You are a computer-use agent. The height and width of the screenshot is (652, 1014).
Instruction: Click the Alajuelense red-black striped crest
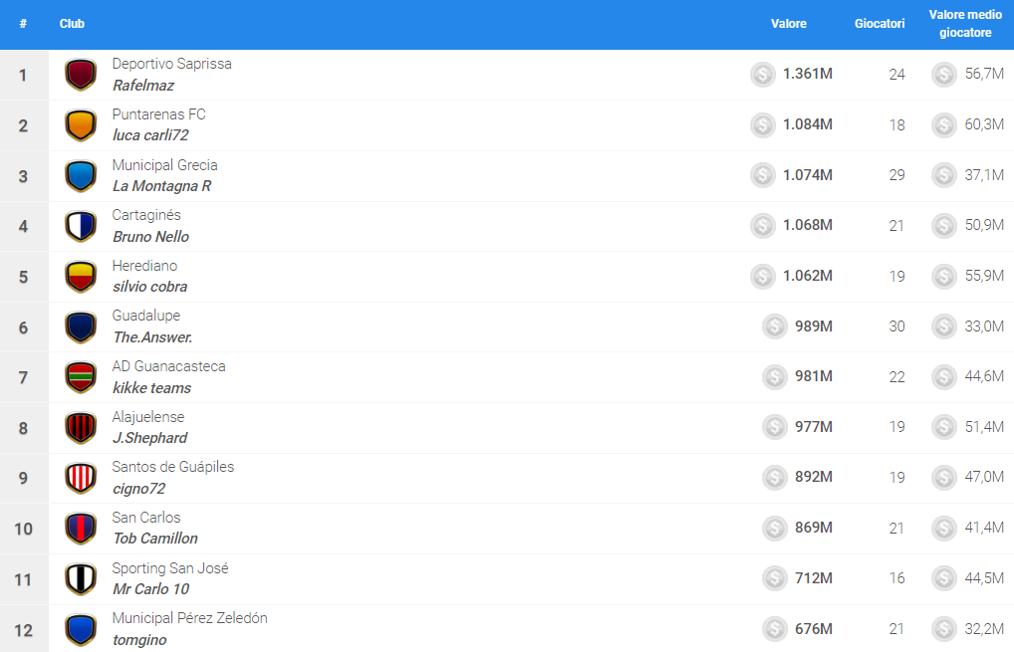[81, 428]
